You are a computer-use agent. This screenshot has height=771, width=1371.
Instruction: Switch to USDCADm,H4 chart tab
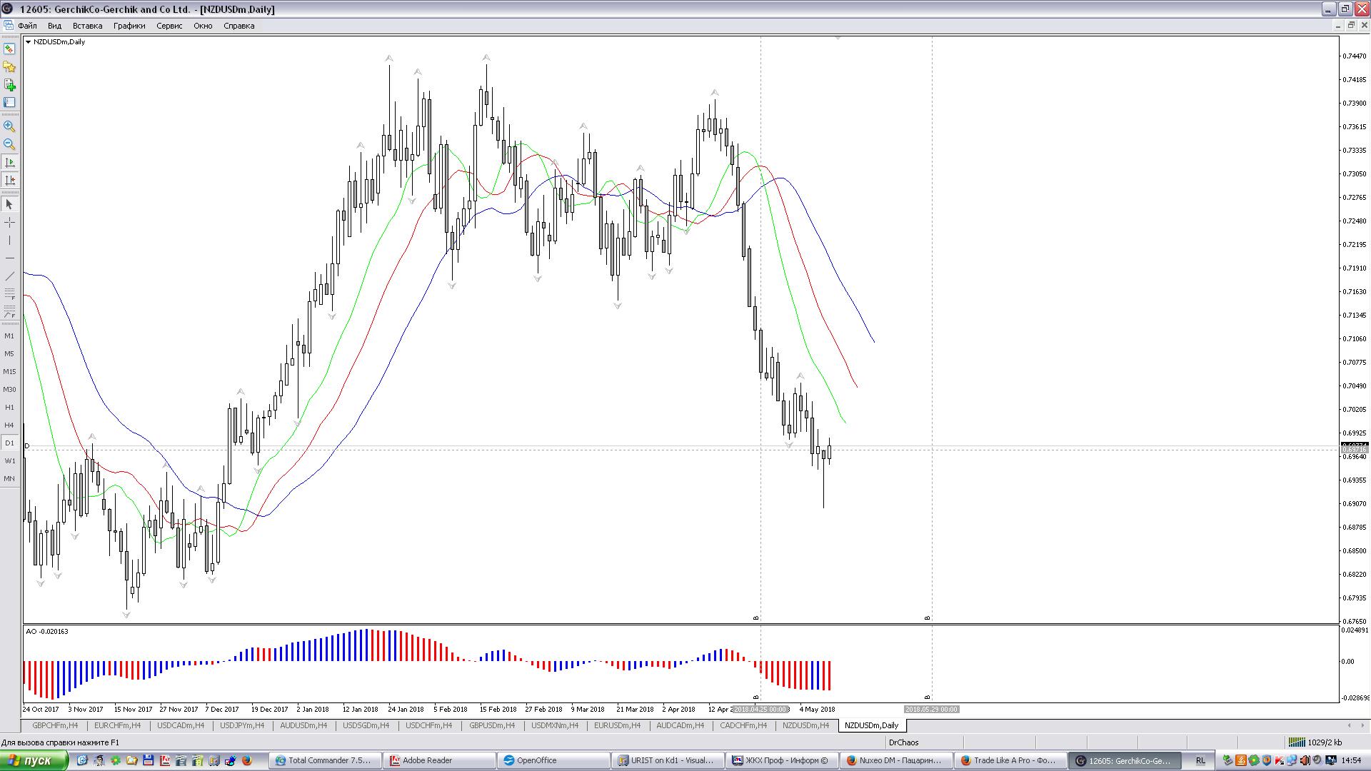tap(180, 725)
